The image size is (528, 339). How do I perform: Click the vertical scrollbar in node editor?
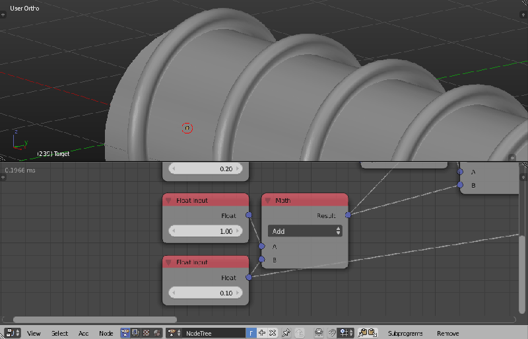(521, 274)
